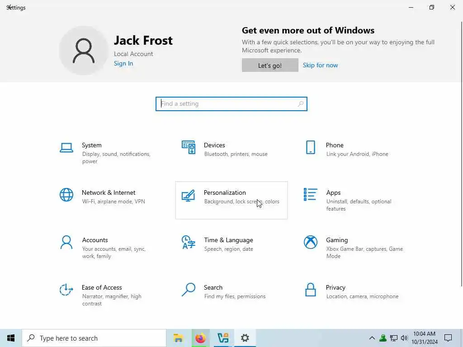Click 'Link your Android, iPhone' description
Screen dimensions: 463x347
click(357, 154)
